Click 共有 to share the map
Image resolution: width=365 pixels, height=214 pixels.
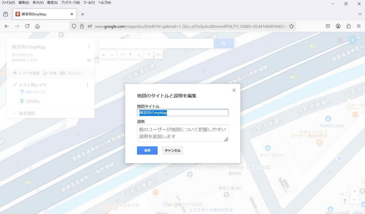tap(50, 73)
